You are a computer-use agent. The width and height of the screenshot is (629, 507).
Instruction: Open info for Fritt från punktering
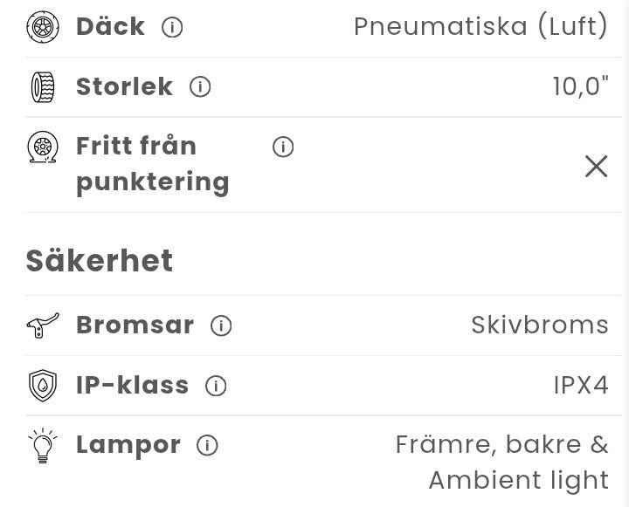(x=282, y=147)
